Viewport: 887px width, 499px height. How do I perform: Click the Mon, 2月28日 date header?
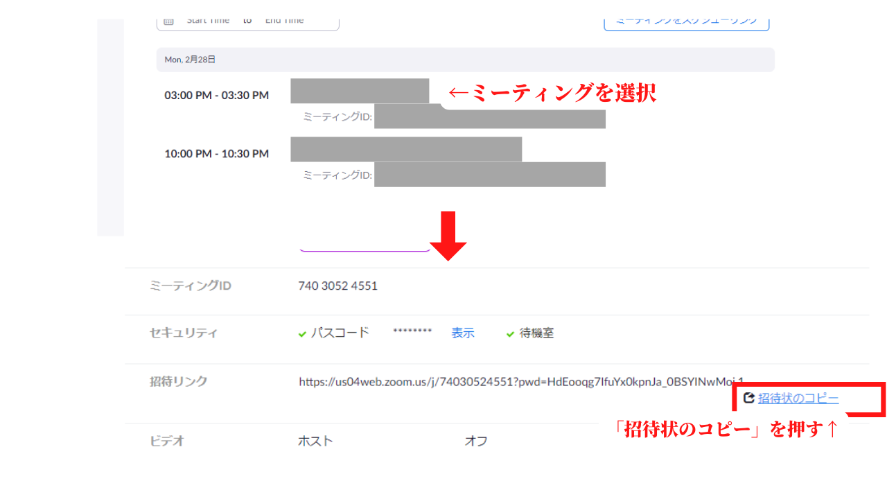pos(190,60)
